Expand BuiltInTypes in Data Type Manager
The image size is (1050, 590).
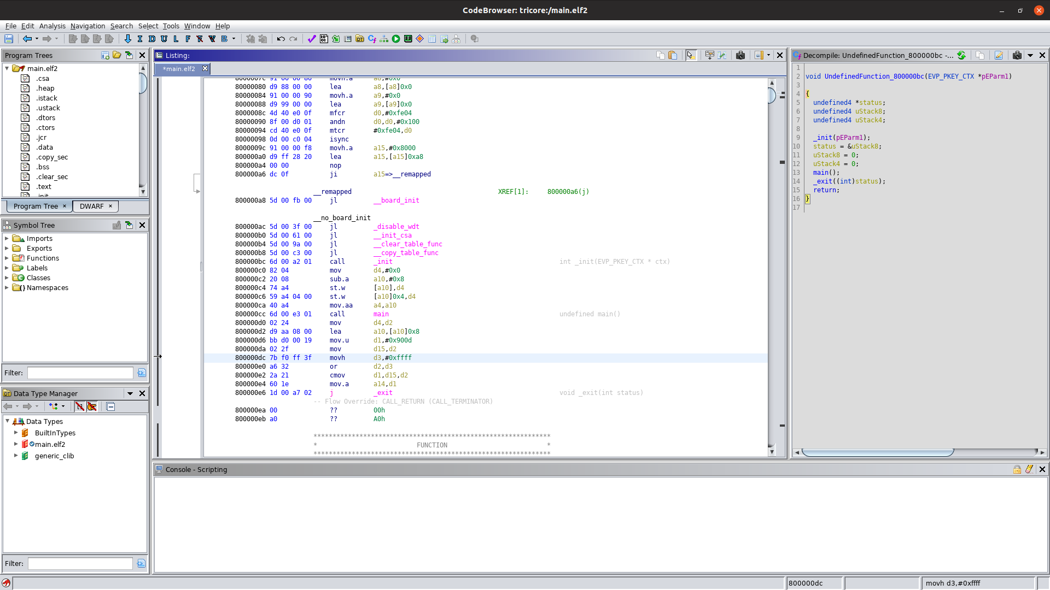tap(16, 432)
